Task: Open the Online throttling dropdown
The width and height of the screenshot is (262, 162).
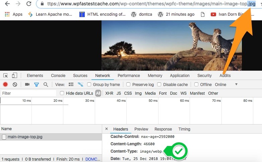Action: pyautogui.click(x=226, y=85)
